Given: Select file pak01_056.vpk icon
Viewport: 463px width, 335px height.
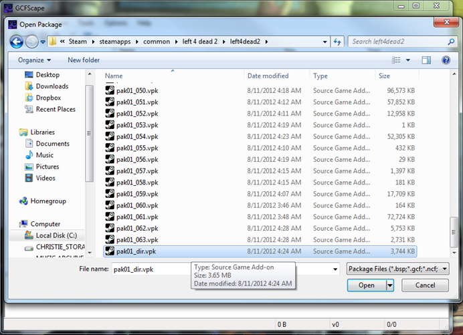Looking at the screenshot, I should (x=110, y=159).
